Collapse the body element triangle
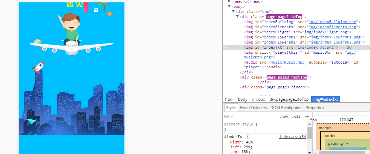Screen dimensions: 370x154 229,6
